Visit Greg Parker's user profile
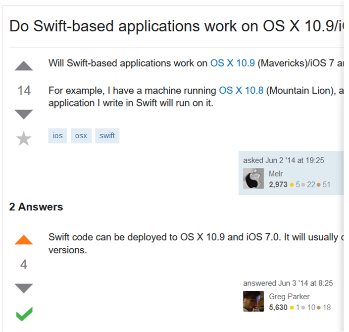 click(289, 296)
